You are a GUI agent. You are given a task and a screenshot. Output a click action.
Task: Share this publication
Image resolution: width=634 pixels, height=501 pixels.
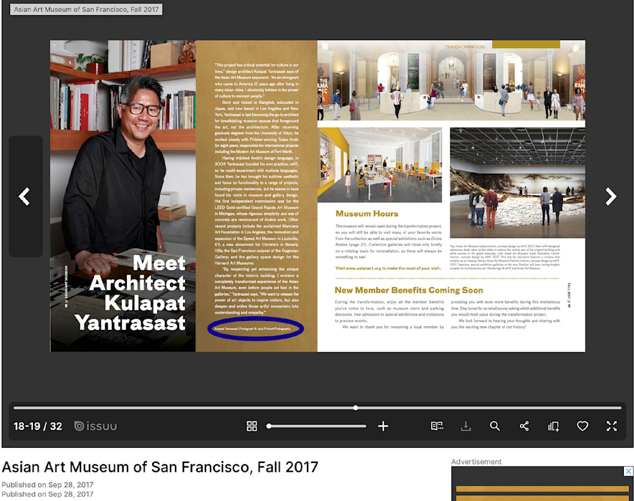[524, 426]
